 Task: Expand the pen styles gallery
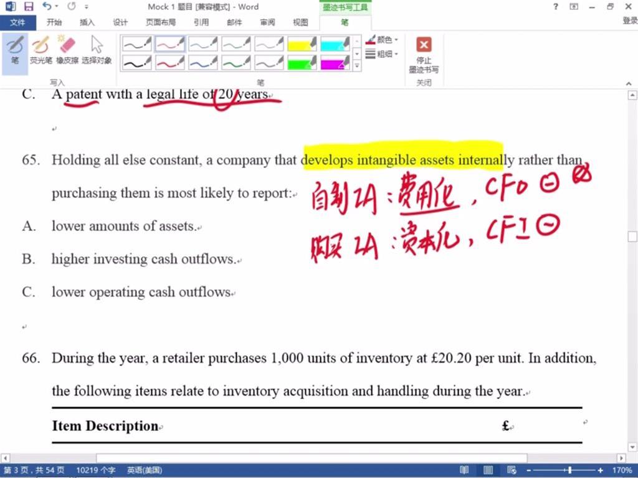[x=357, y=65]
